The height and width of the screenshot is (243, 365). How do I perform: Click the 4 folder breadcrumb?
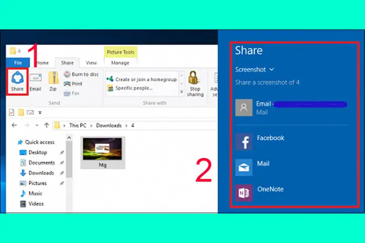132,126
